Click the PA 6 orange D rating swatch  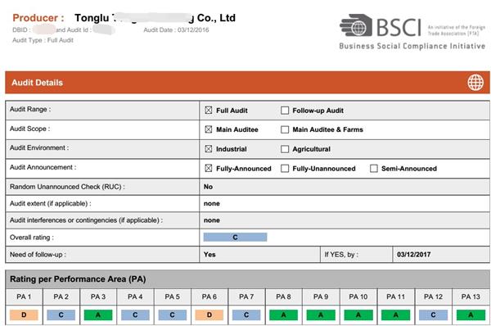tap(209, 315)
